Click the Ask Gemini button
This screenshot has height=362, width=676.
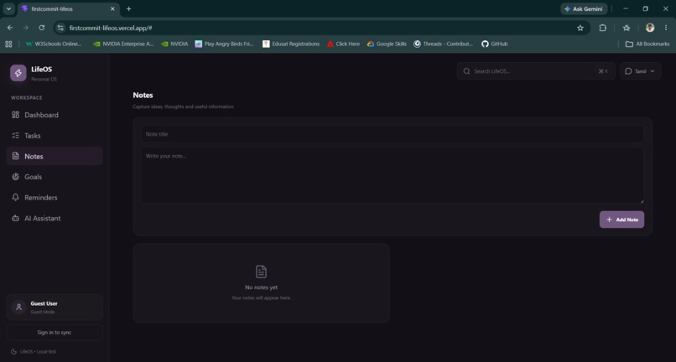[x=584, y=8]
